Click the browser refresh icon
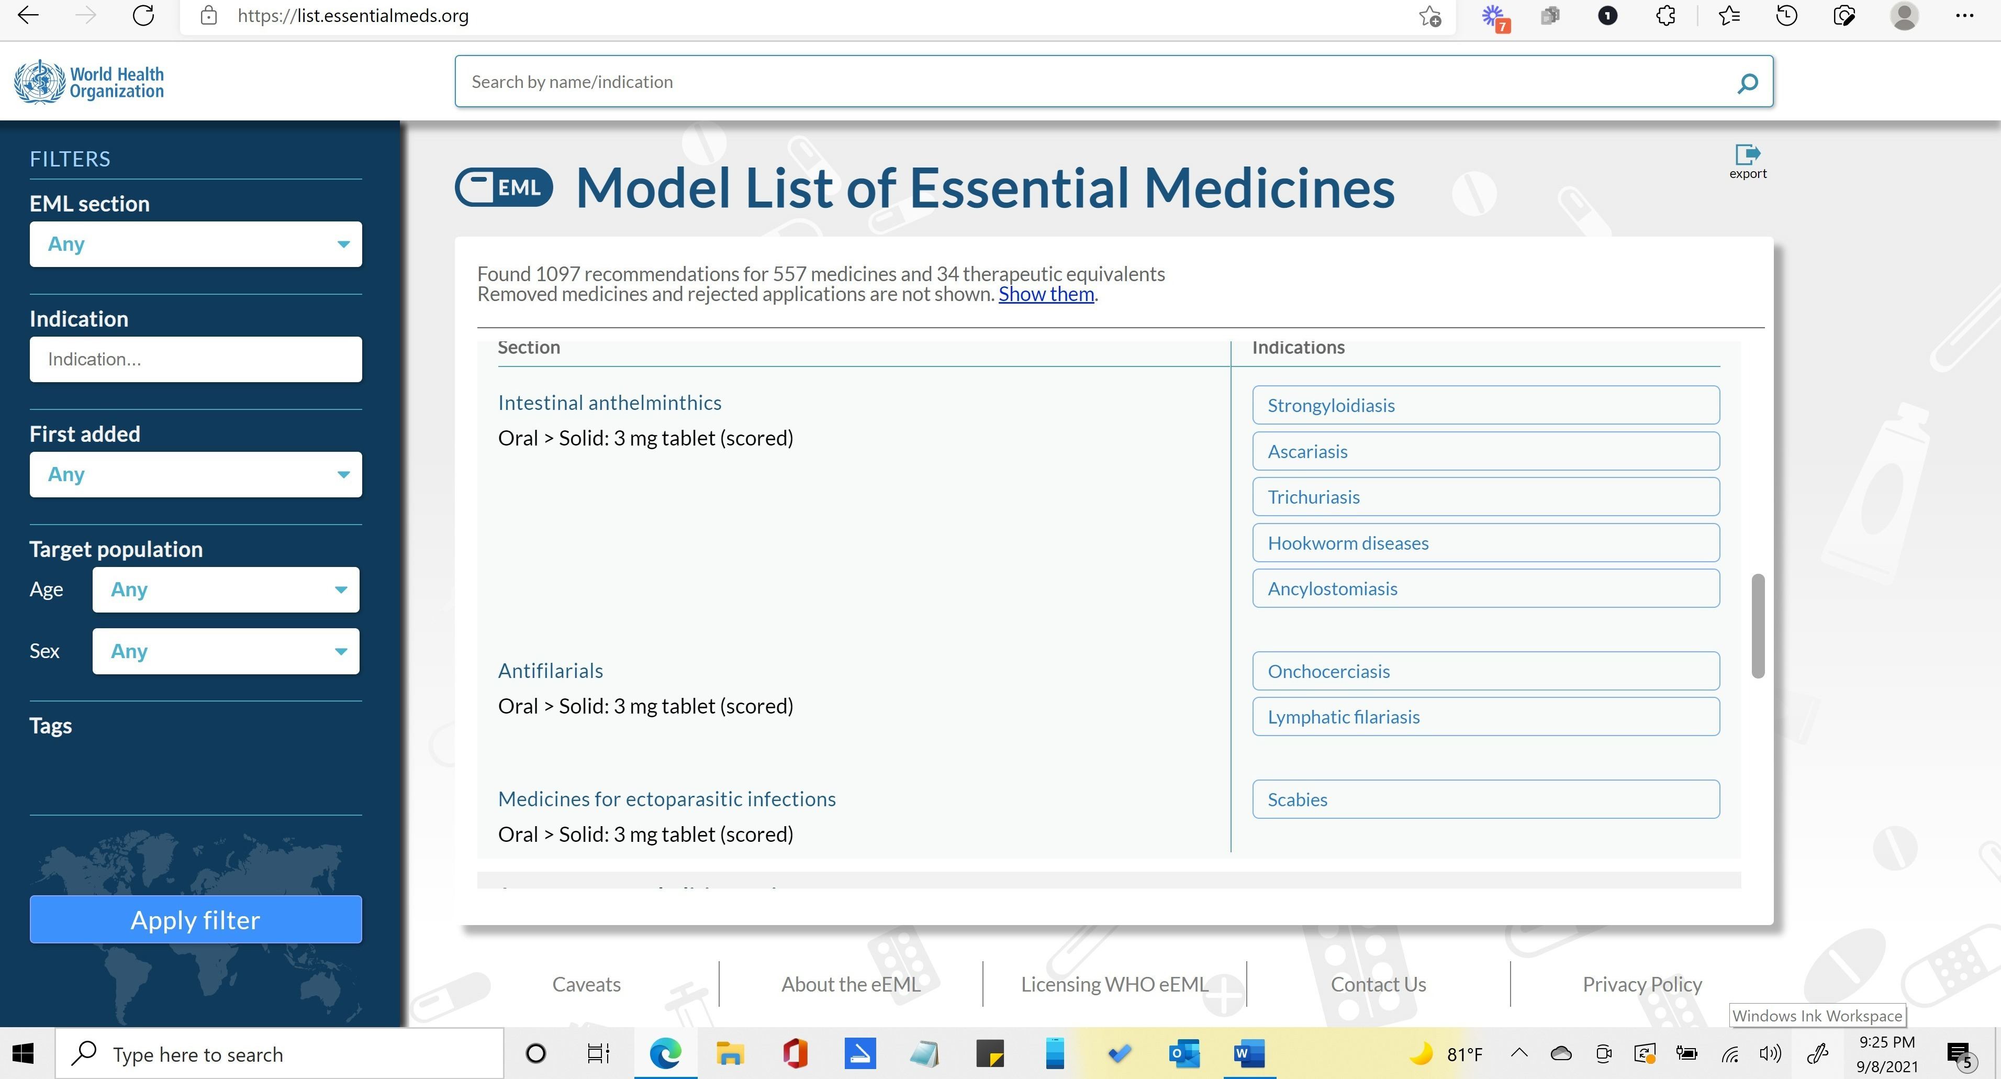Viewport: 2001px width, 1079px height. click(x=143, y=16)
